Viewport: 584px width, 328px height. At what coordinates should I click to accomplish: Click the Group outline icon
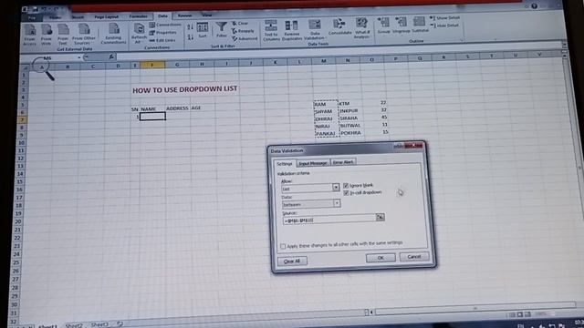pyautogui.click(x=383, y=26)
